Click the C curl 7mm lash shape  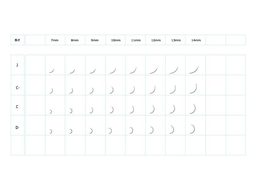click(50, 112)
